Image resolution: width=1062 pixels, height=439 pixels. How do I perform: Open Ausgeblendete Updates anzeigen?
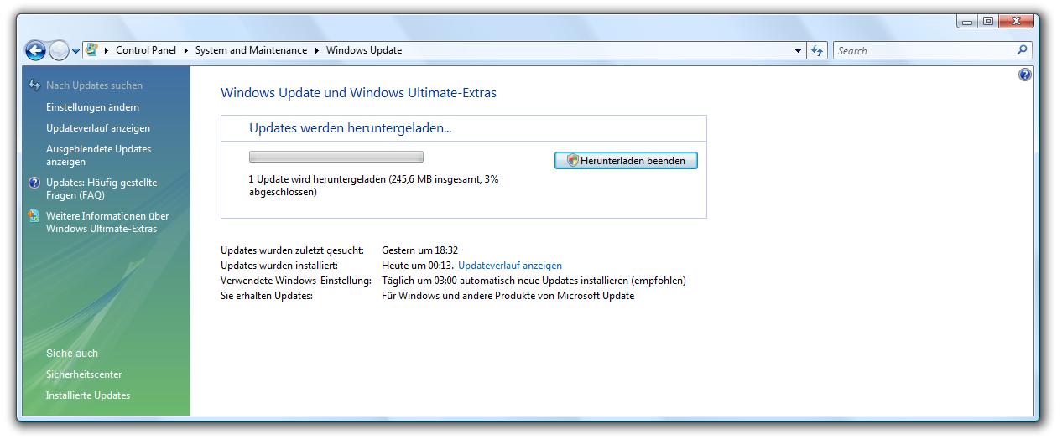pos(98,155)
